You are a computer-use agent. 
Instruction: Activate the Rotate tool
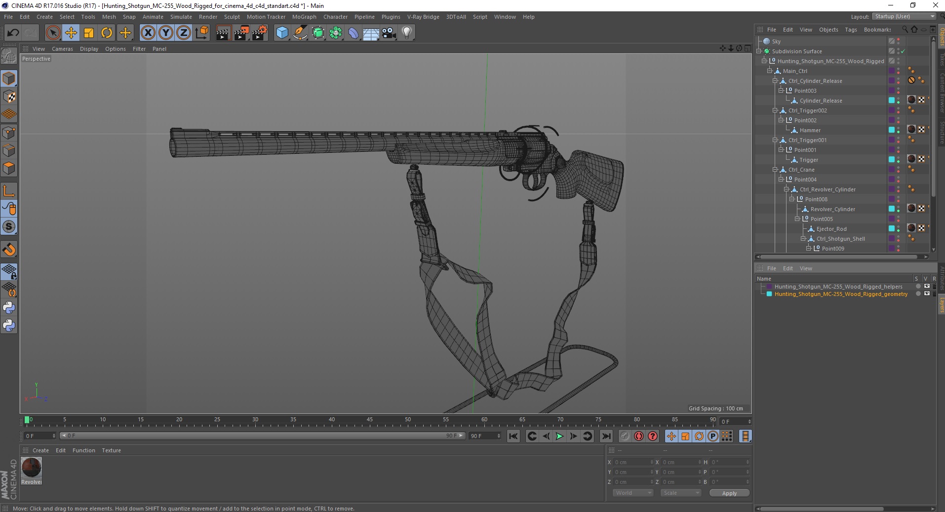107,33
